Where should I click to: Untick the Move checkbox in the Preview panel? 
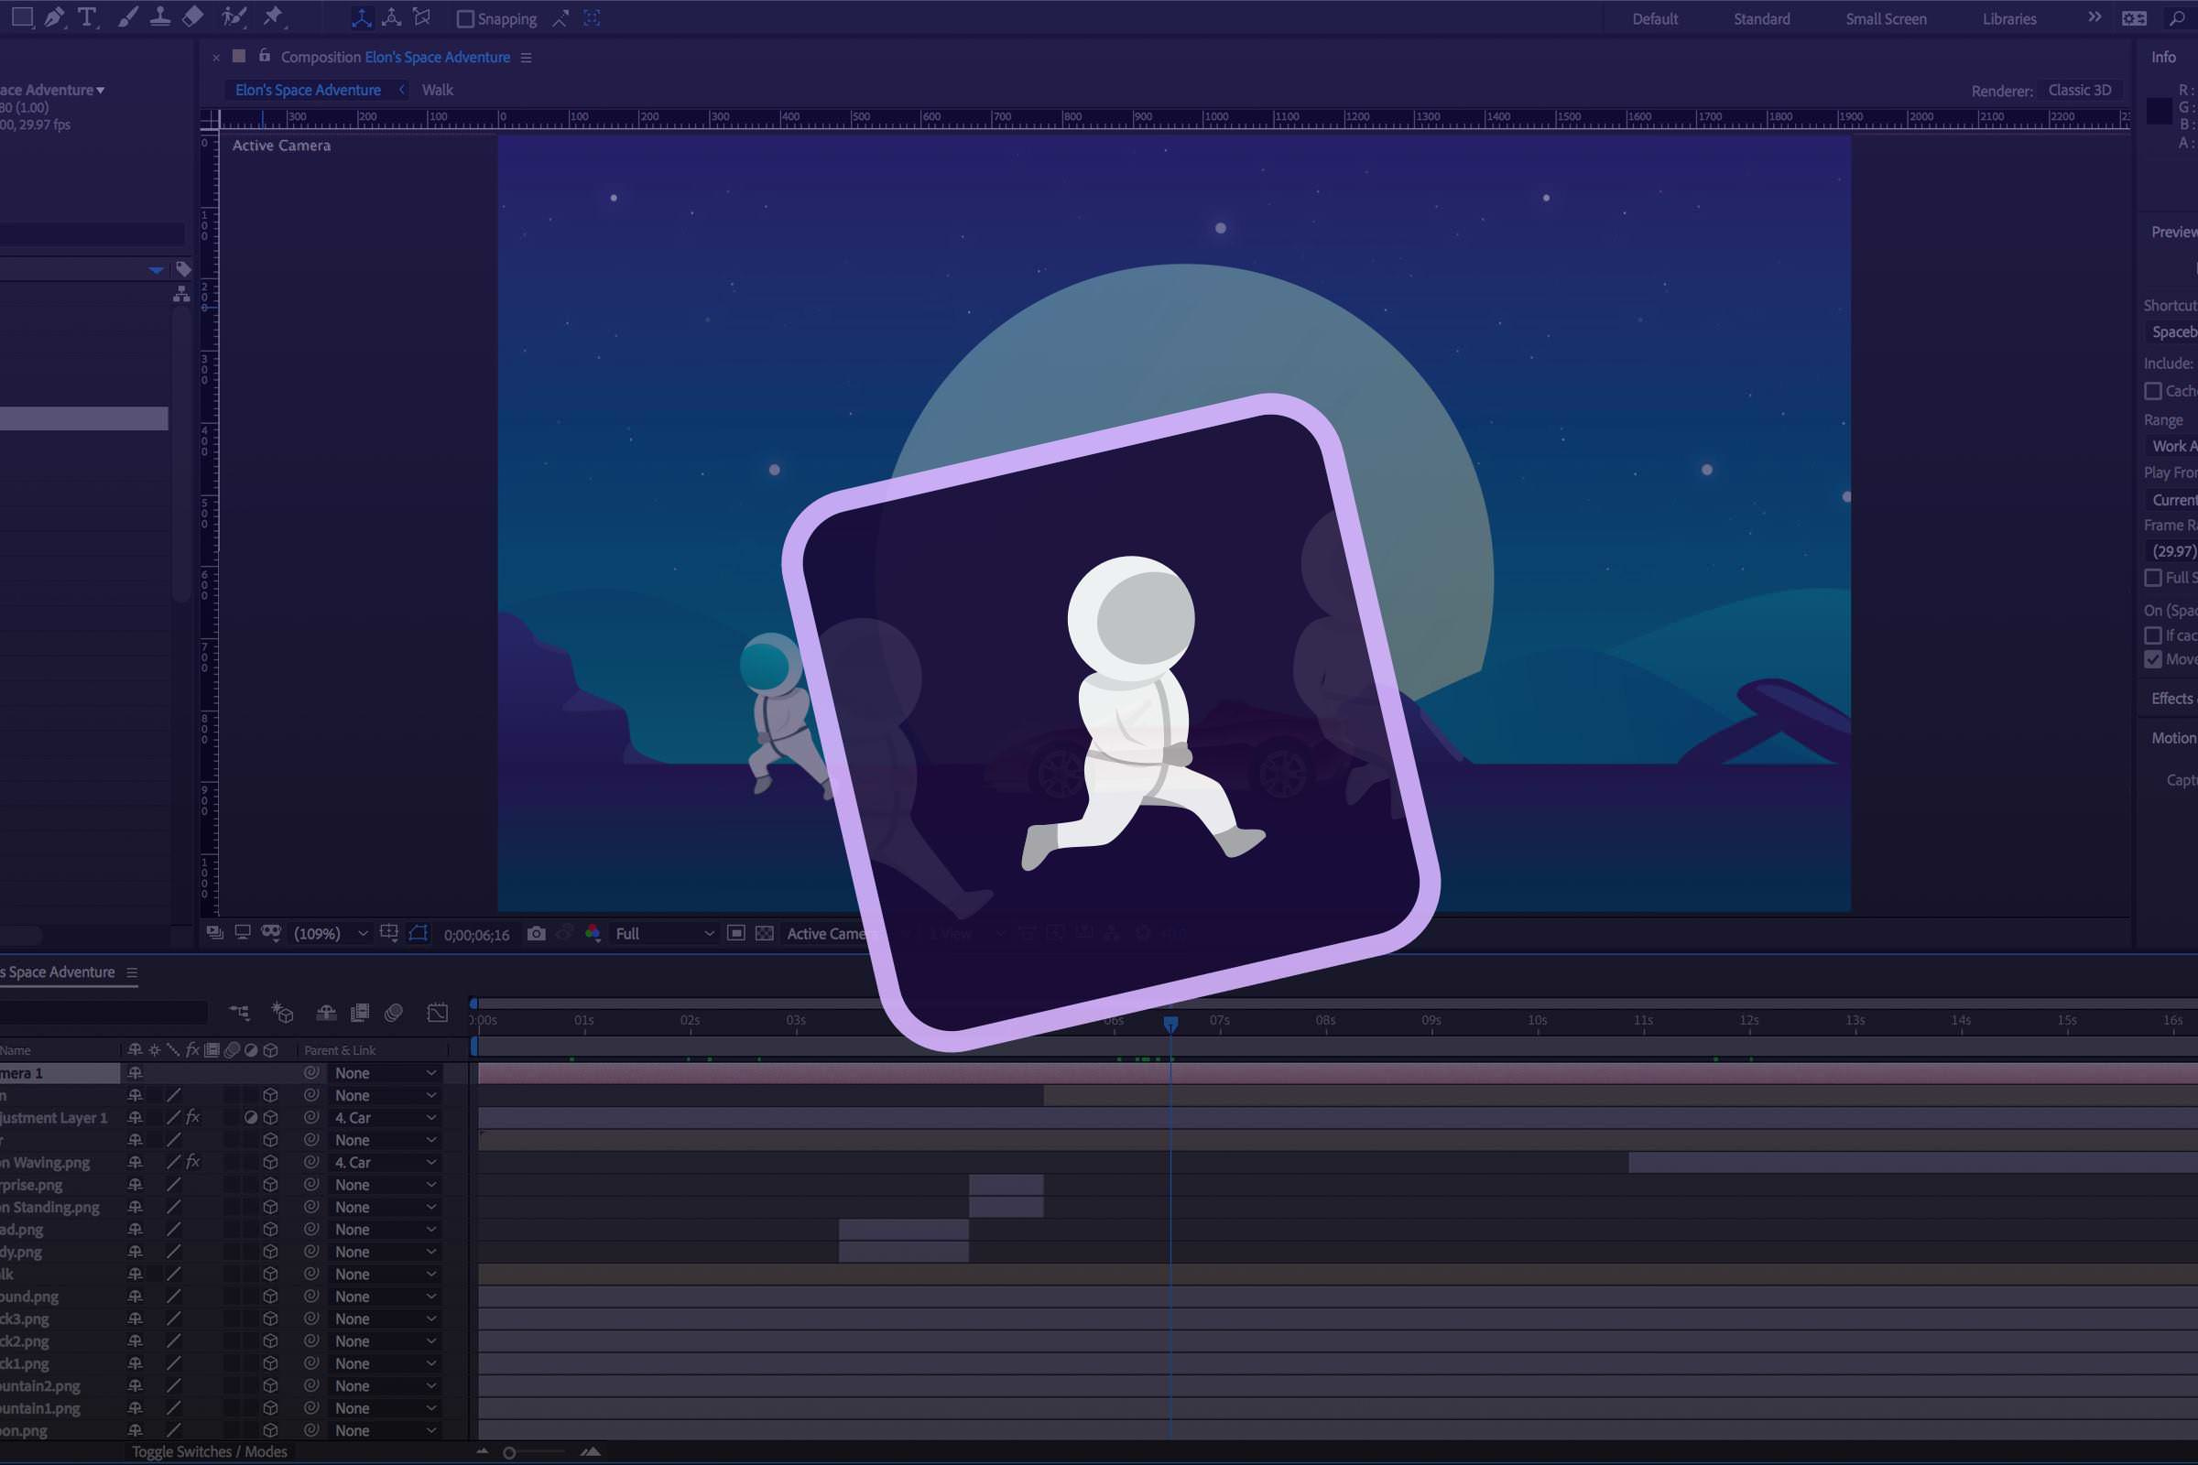coord(2153,659)
